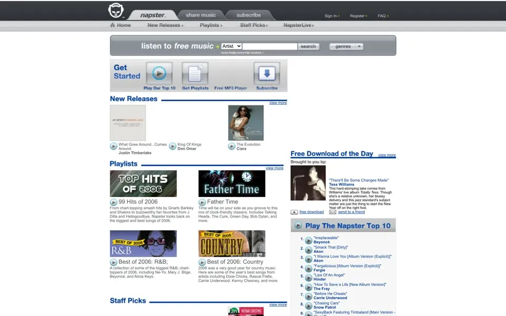This screenshot has height=316, width=506.
Task: Play King Of Kings by Don Omar
Action: [173, 146]
